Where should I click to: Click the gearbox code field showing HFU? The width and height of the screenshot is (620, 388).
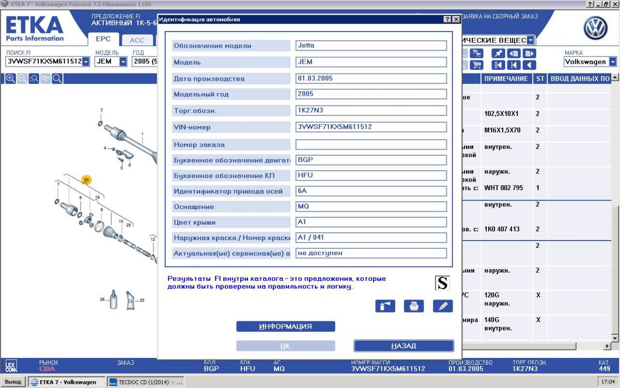(x=371, y=175)
